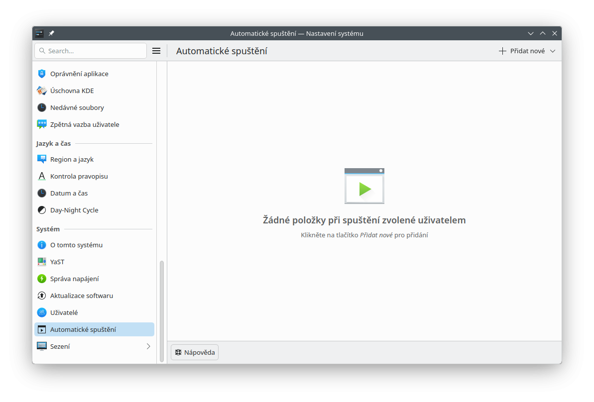Click the YaST icon in sidebar
Image resolution: width=594 pixels, height=402 pixels.
tap(42, 262)
